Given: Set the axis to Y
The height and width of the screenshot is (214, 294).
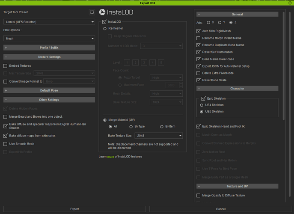Looking at the screenshot, I should pos(220,22).
